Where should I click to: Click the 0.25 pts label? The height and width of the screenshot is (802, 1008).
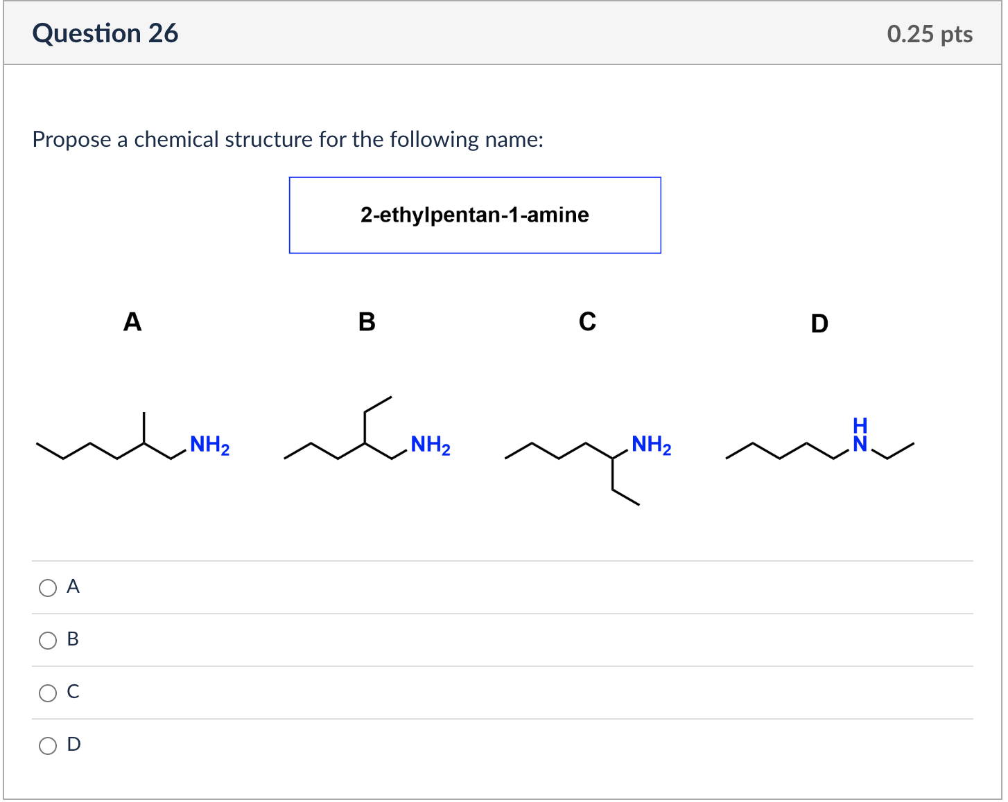pos(930,33)
